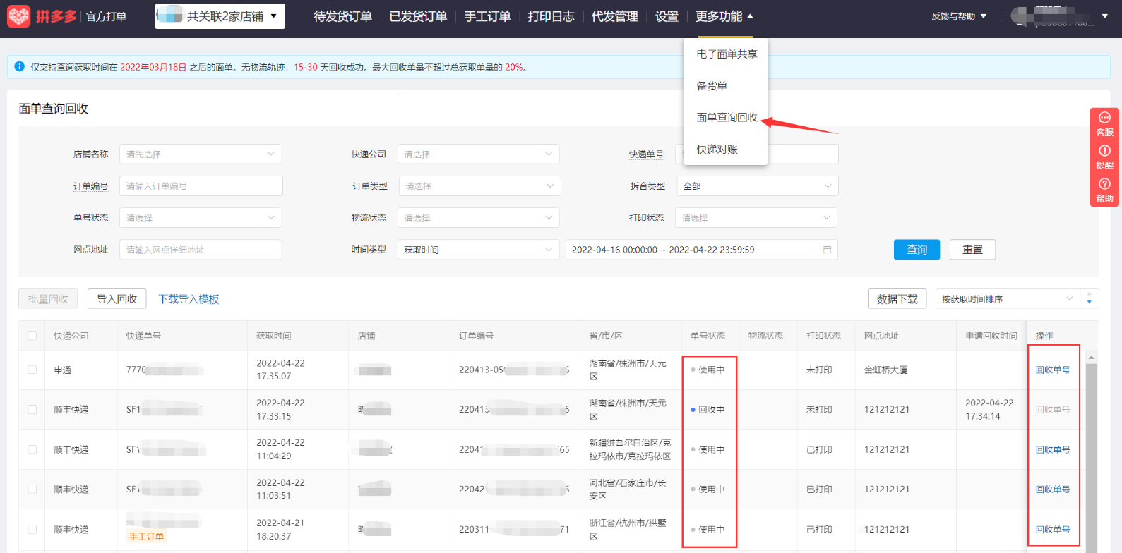Choose 快递对账 menu entry

tap(717, 150)
